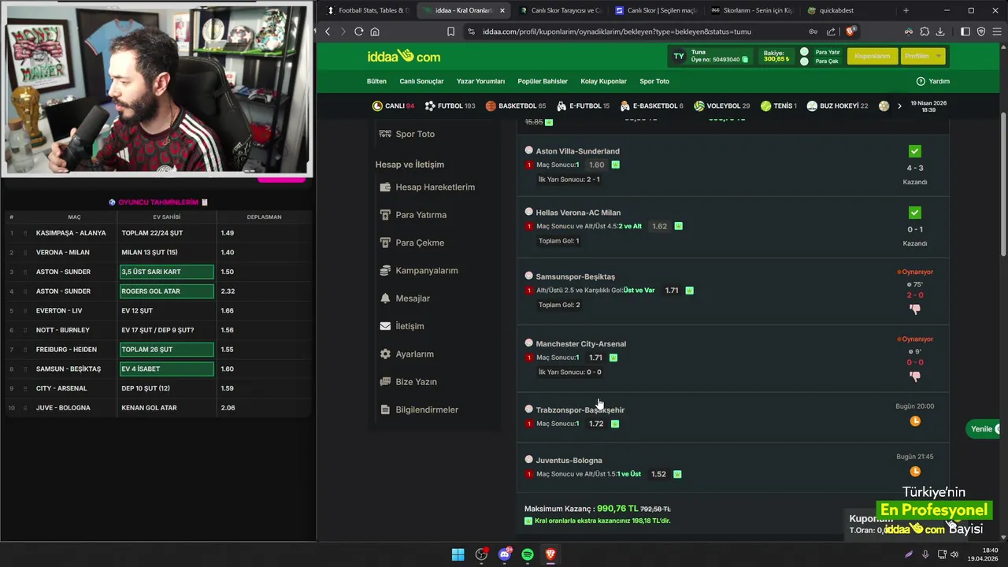
Task: Select the Para Çek round toggle
Action: [804, 61]
